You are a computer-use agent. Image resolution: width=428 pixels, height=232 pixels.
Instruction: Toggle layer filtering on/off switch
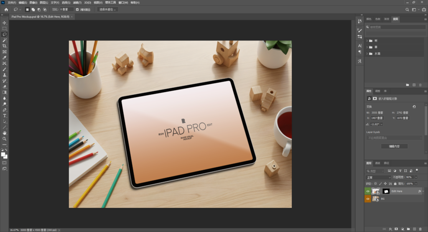pyautogui.click(x=417, y=170)
